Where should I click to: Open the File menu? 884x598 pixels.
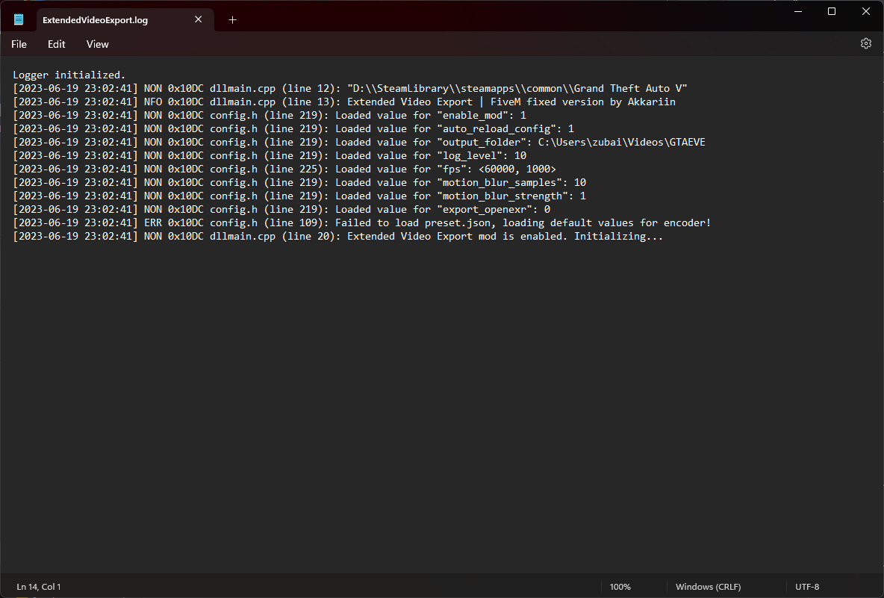(x=19, y=44)
